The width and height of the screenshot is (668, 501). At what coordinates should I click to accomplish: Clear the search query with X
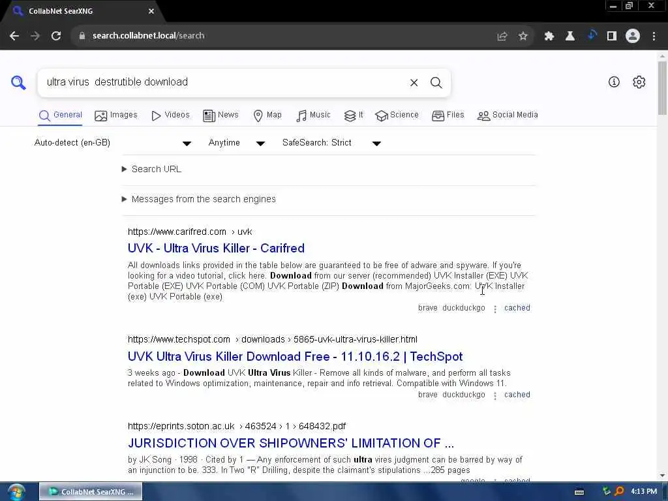click(x=414, y=83)
